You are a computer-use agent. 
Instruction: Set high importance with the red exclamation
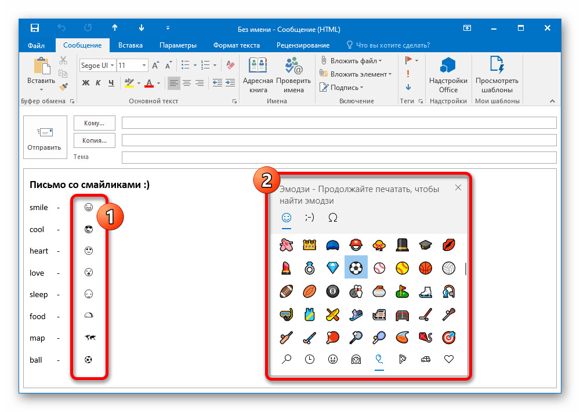(408, 74)
